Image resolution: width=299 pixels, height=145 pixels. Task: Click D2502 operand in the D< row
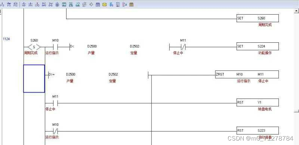tap(135, 46)
